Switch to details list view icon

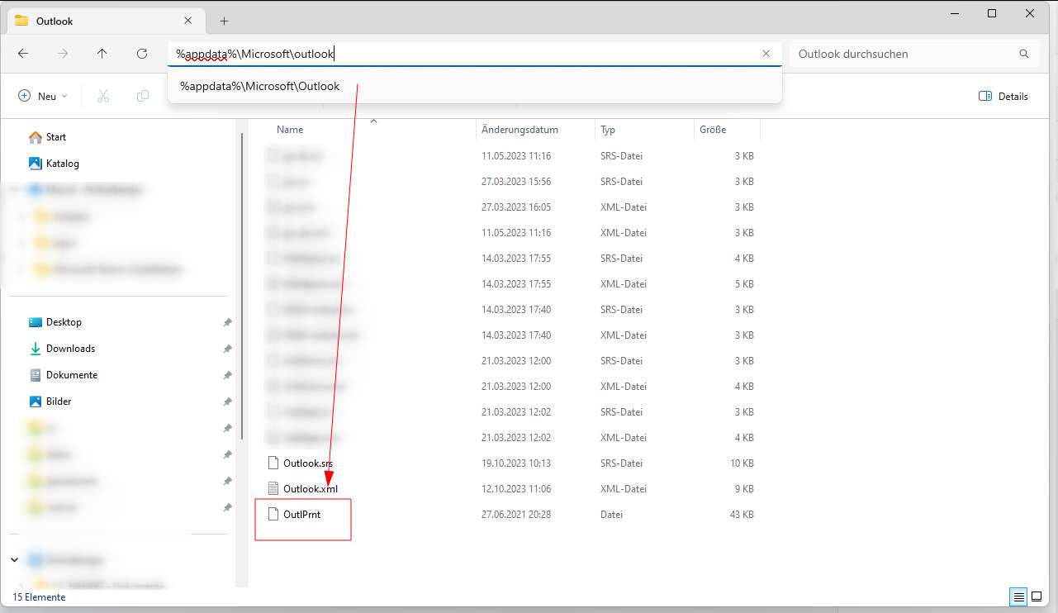pyautogui.click(x=1018, y=596)
